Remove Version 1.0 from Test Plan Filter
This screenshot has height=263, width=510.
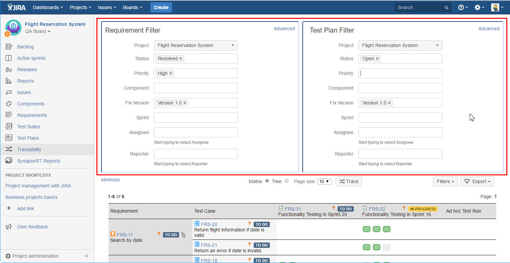point(389,103)
